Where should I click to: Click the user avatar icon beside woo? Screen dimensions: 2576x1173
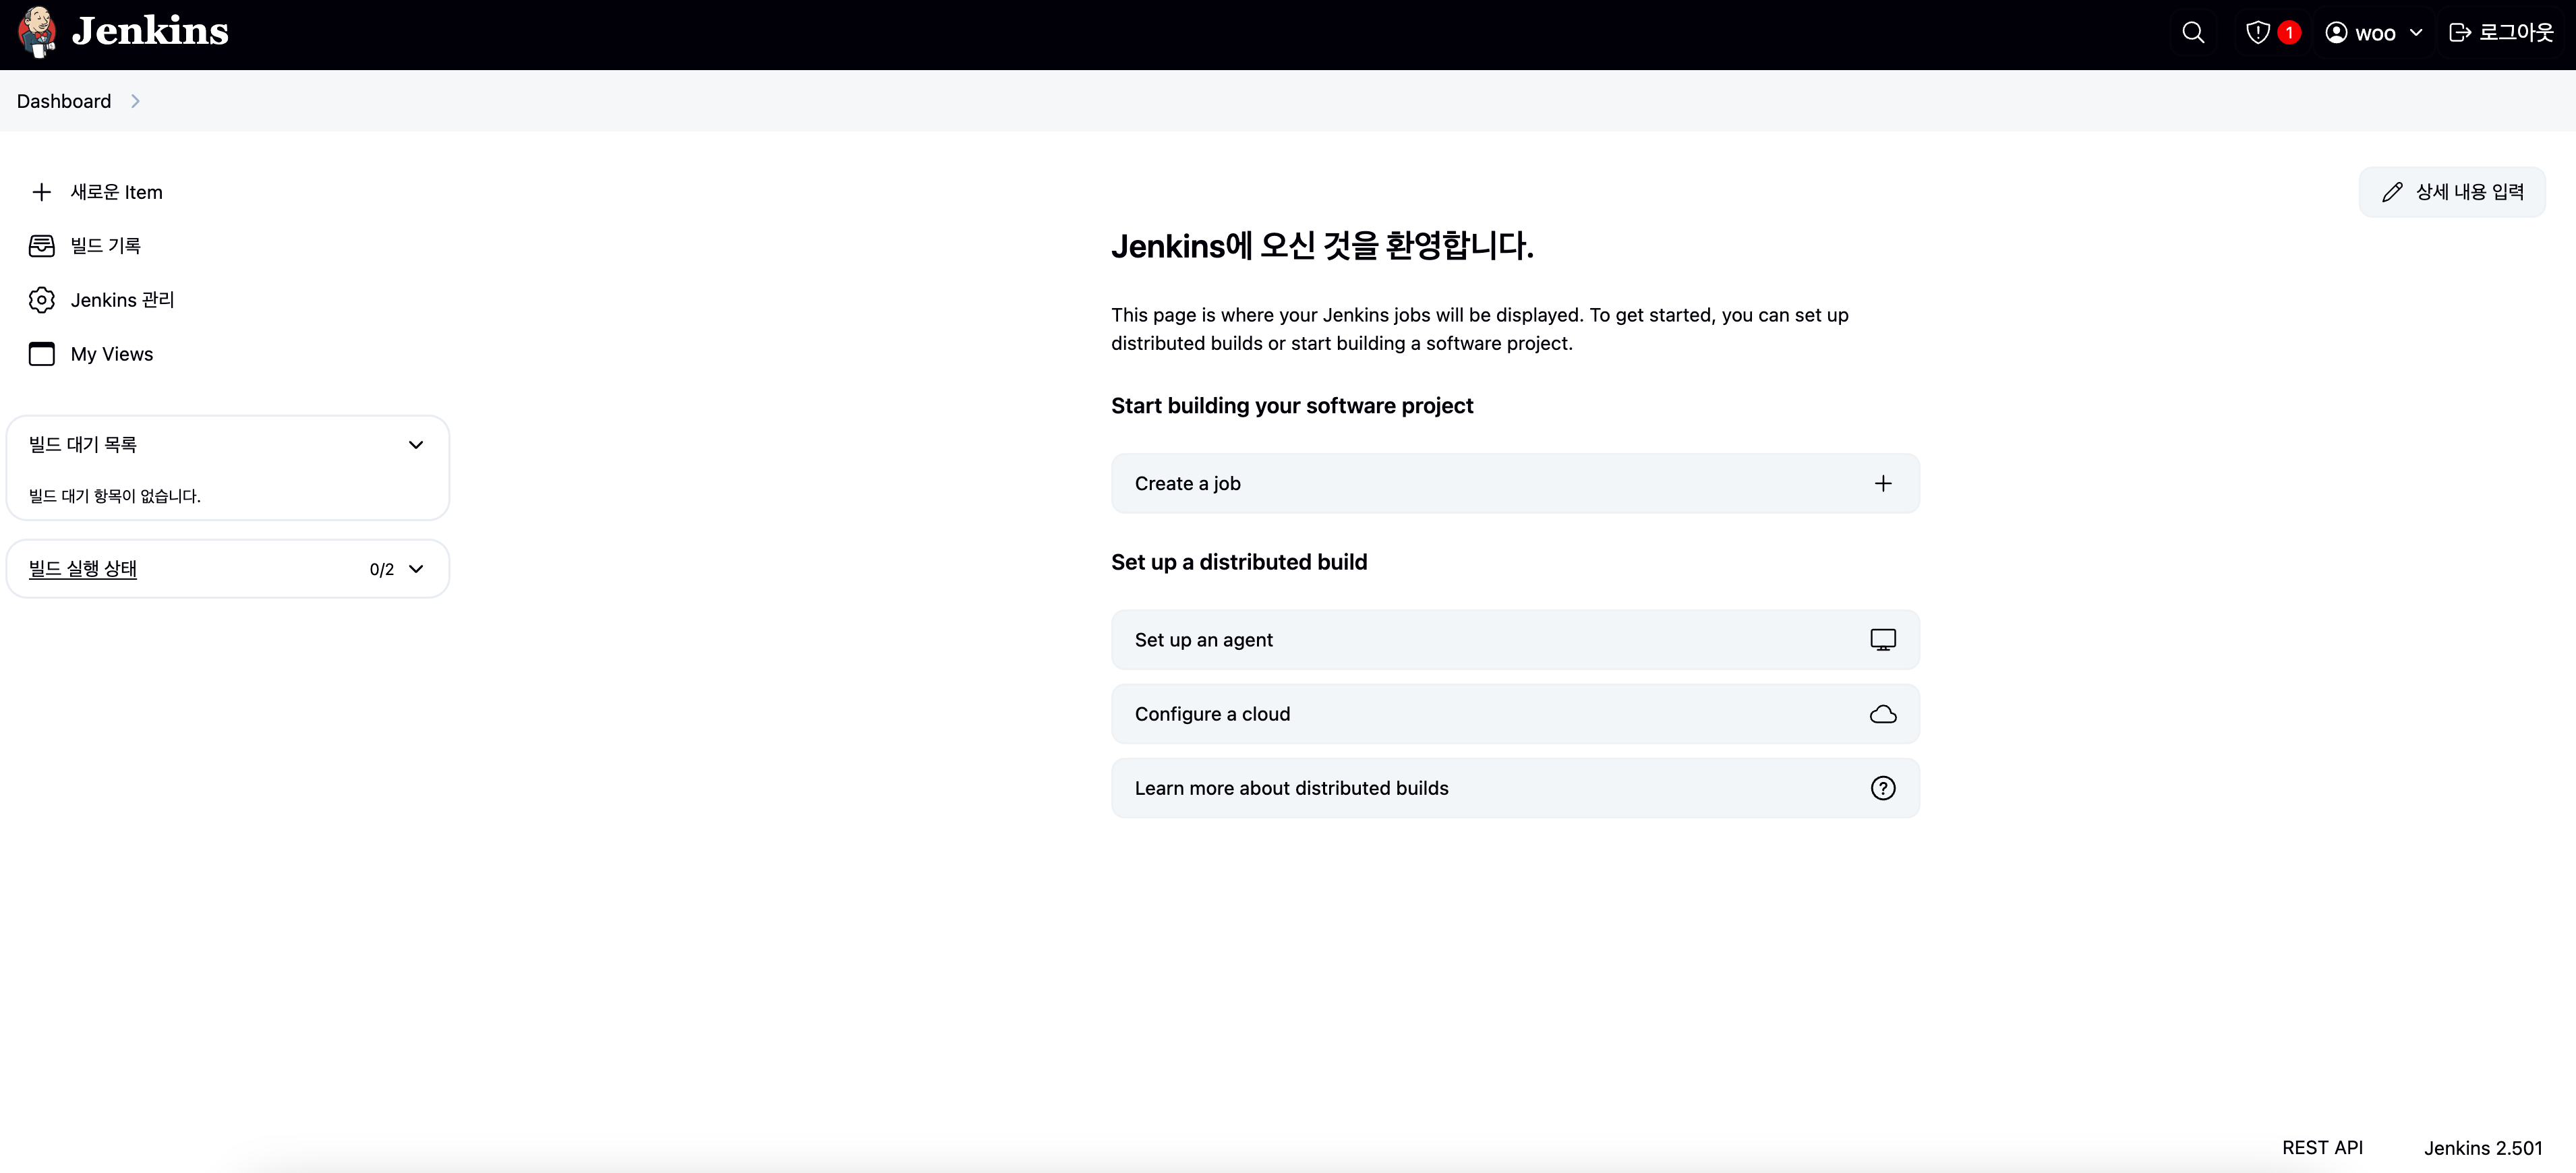2336,33
